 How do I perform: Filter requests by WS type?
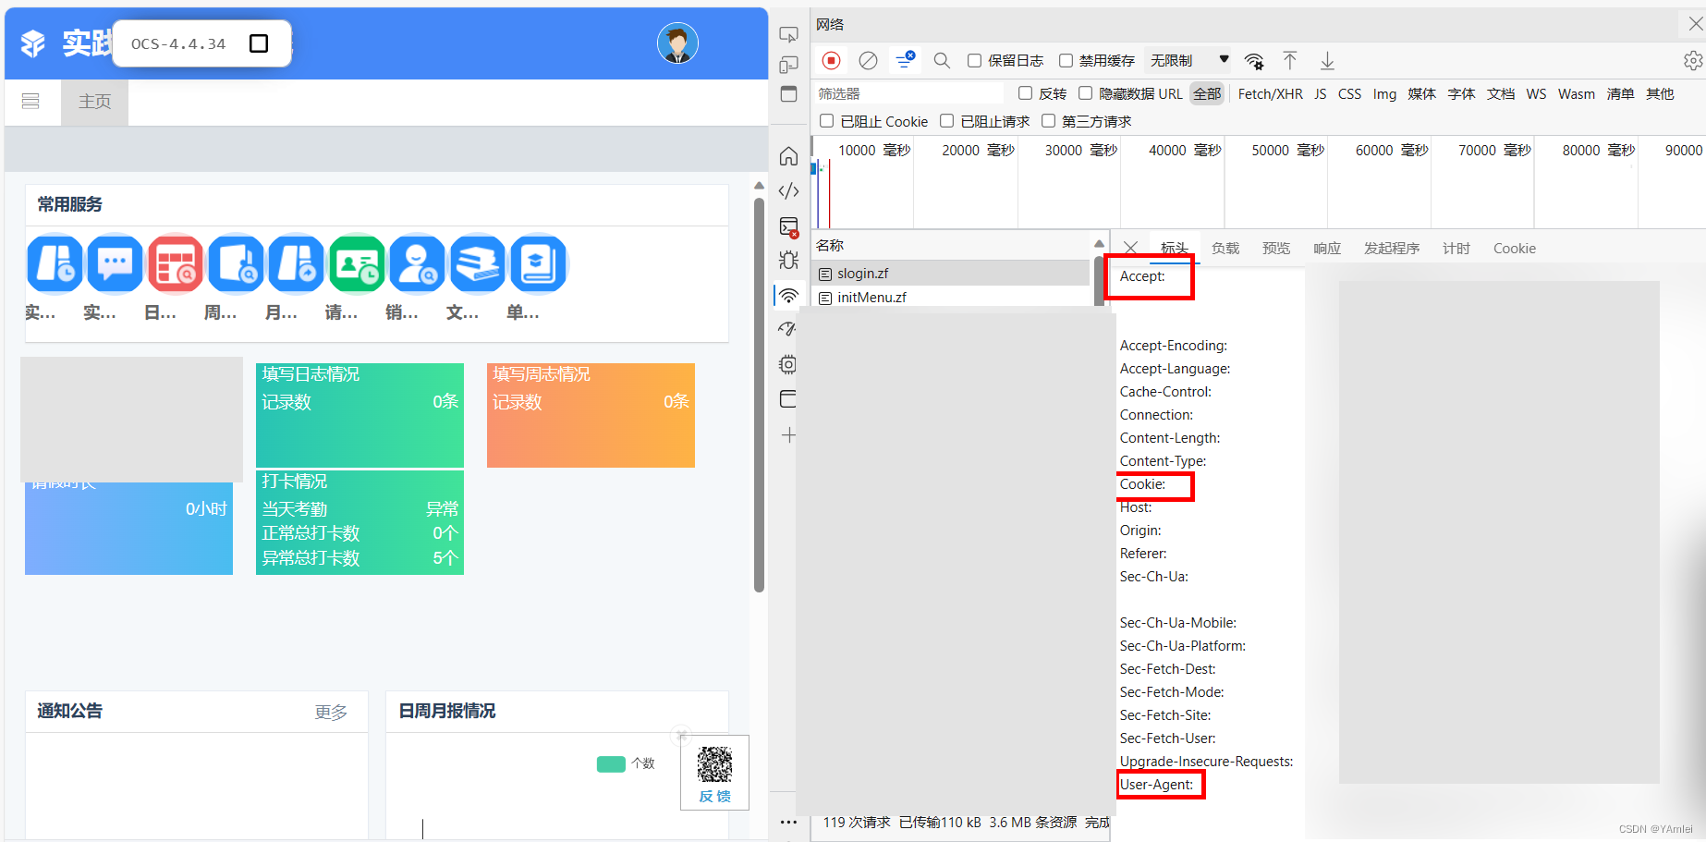tap(1536, 94)
